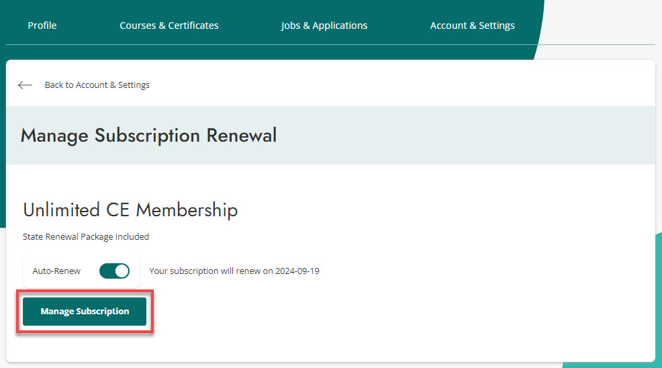This screenshot has height=368, width=662.
Task: Select the Account & Settings tab
Action: [x=473, y=26]
